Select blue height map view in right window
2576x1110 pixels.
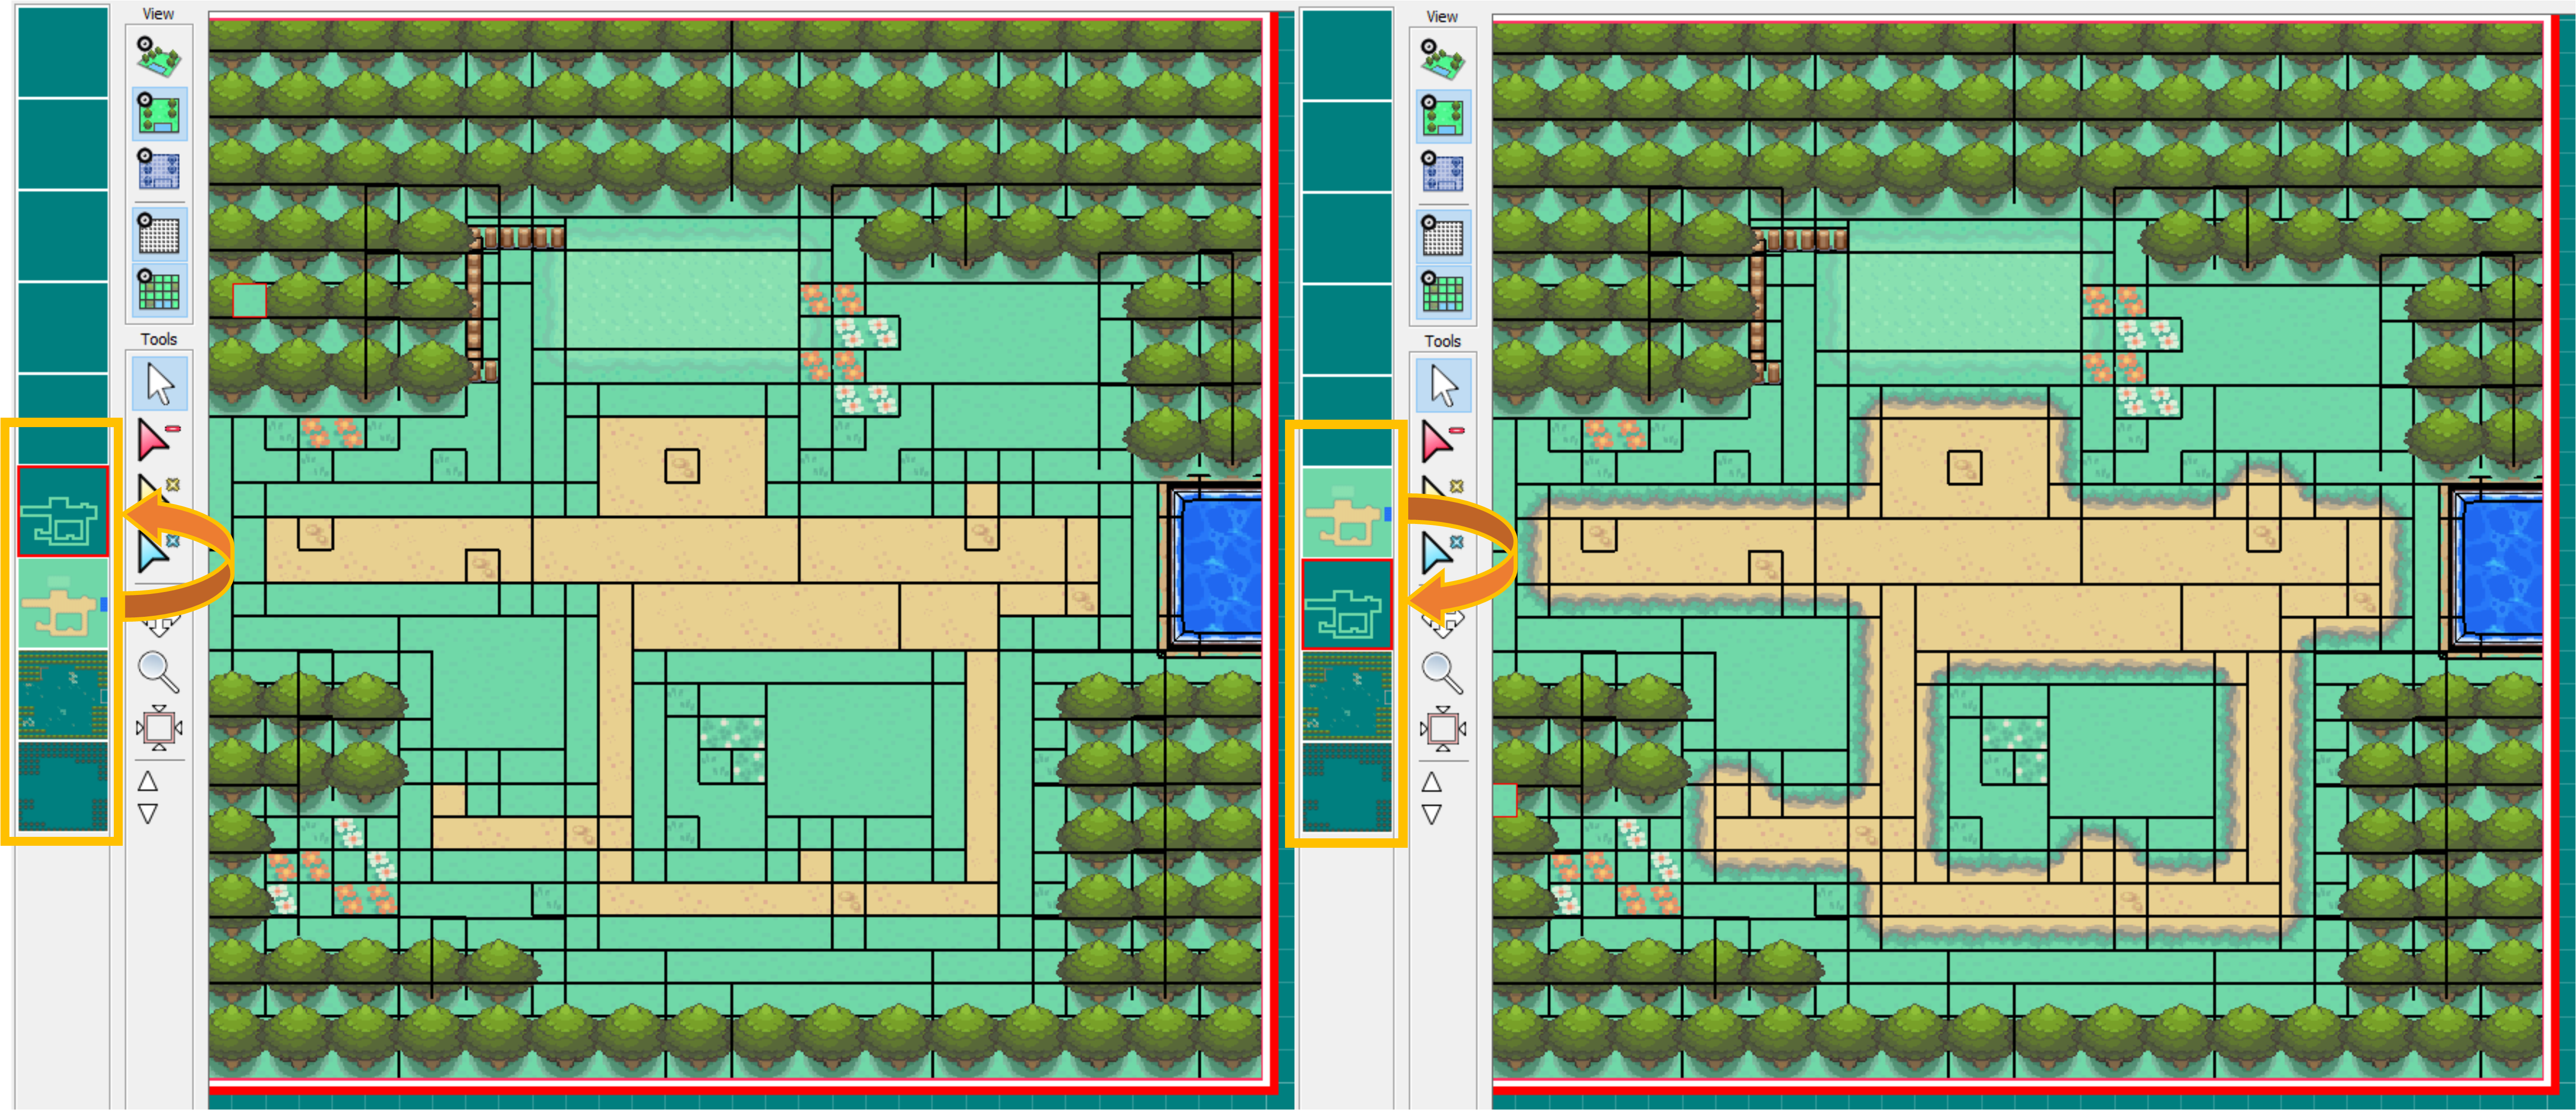[x=1443, y=172]
